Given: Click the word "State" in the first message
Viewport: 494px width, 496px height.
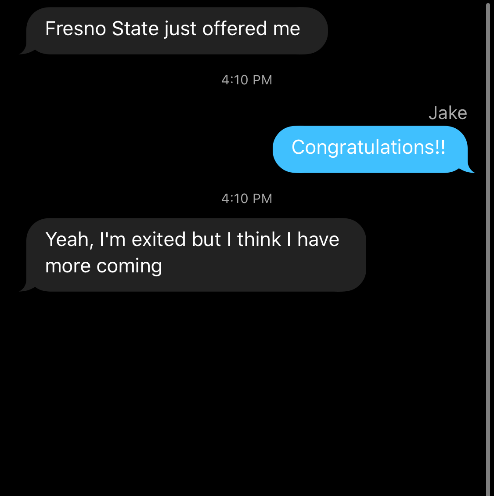Looking at the screenshot, I should (x=135, y=29).
